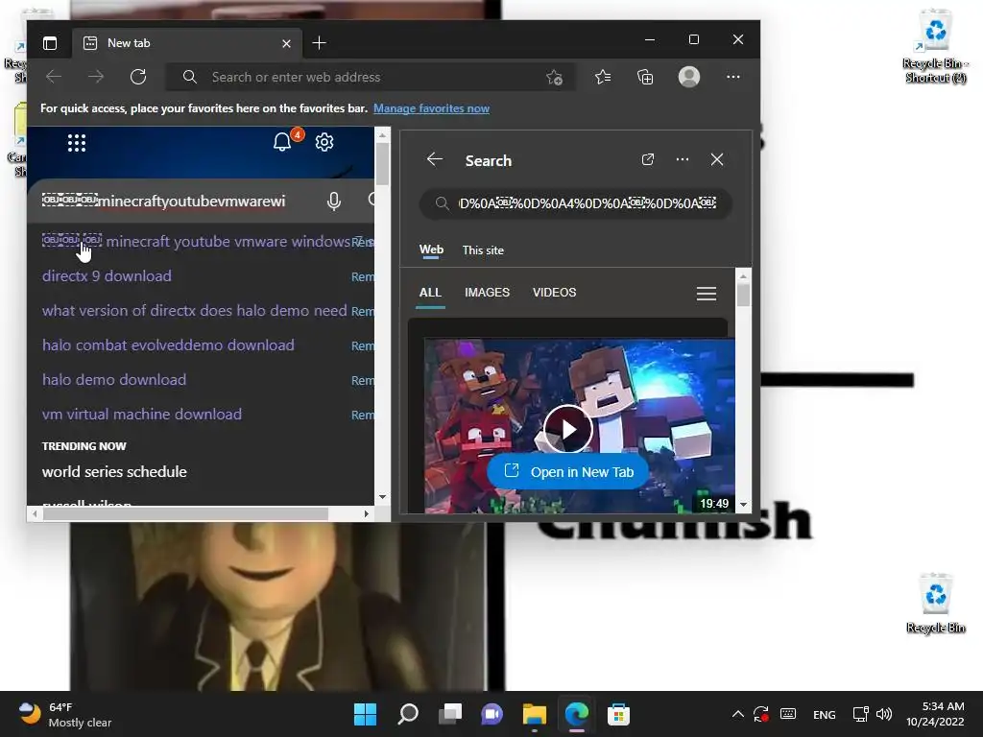
Task: Start voice search with microphone icon
Action: pyautogui.click(x=333, y=202)
